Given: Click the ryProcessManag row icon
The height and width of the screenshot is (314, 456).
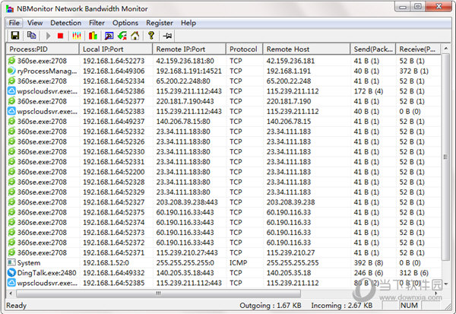Looking at the screenshot, I should pyautogui.click(x=11, y=71).
